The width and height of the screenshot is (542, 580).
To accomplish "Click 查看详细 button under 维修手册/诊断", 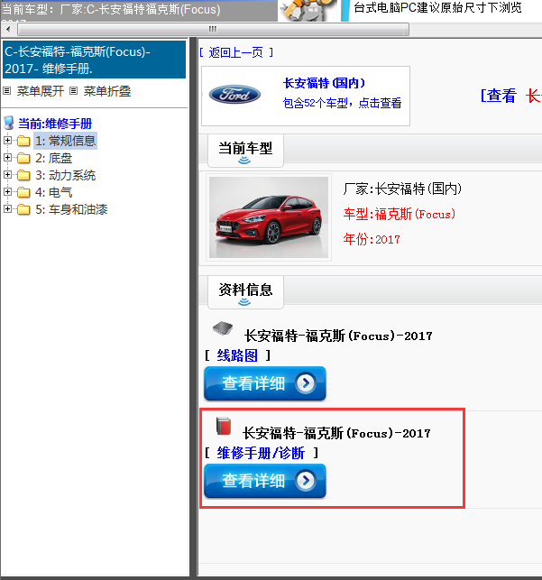I will click(265, 481).
